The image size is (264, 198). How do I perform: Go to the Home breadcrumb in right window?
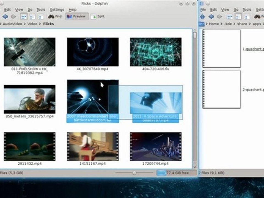tap(214, 24)
